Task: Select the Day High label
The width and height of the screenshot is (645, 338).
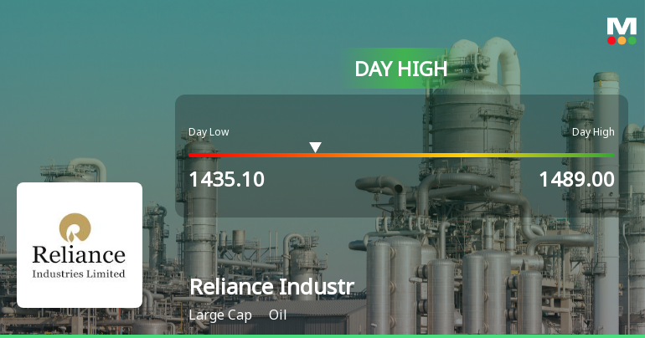Action: click(x=593, y=132)
